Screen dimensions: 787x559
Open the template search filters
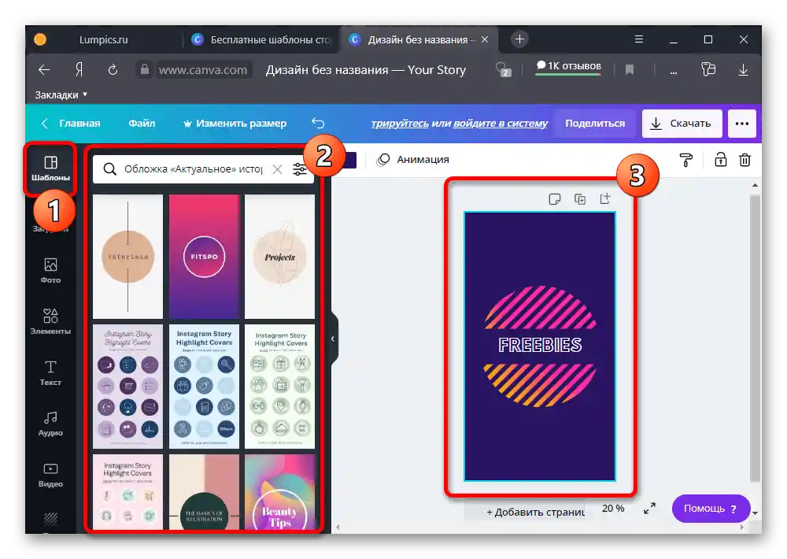pyautogui.click(x=300, y=169)
